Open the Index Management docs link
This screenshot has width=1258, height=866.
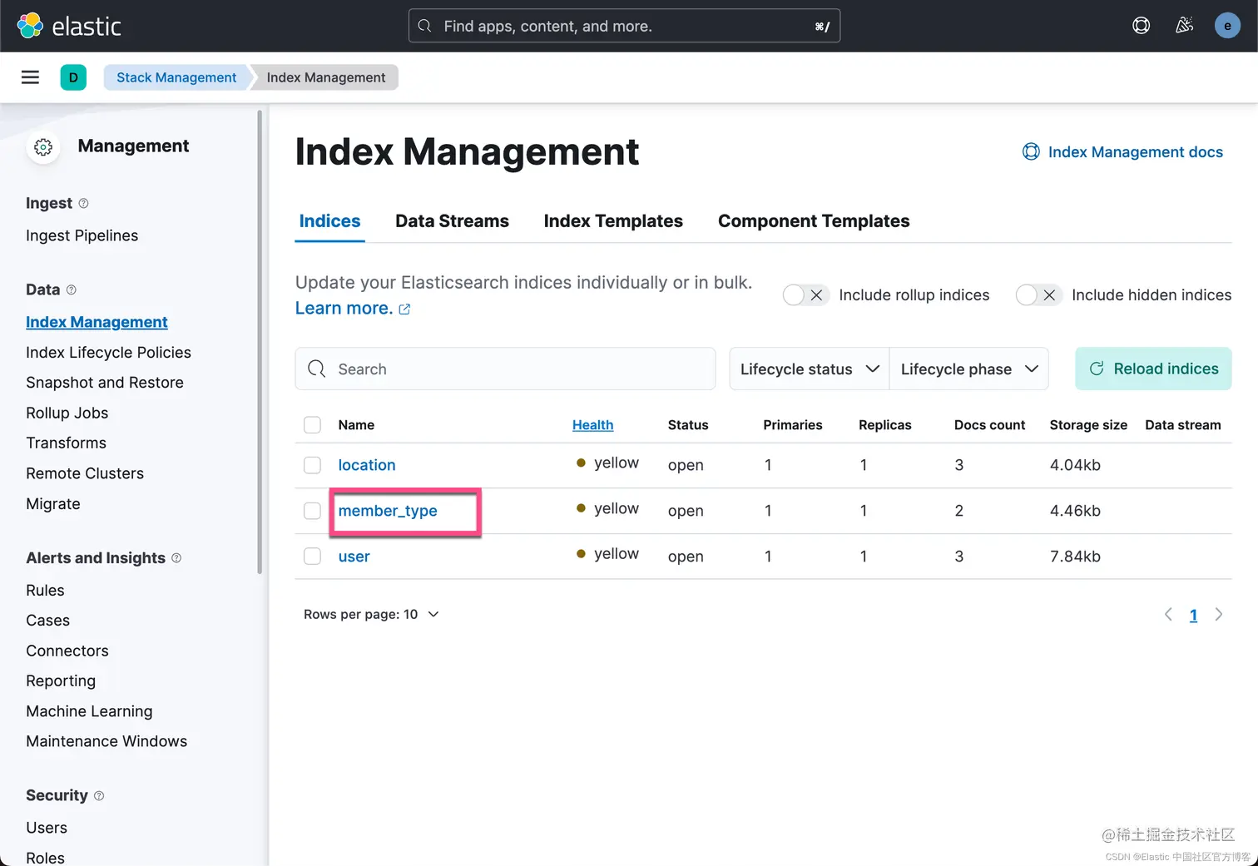(x=1135, y=152)
